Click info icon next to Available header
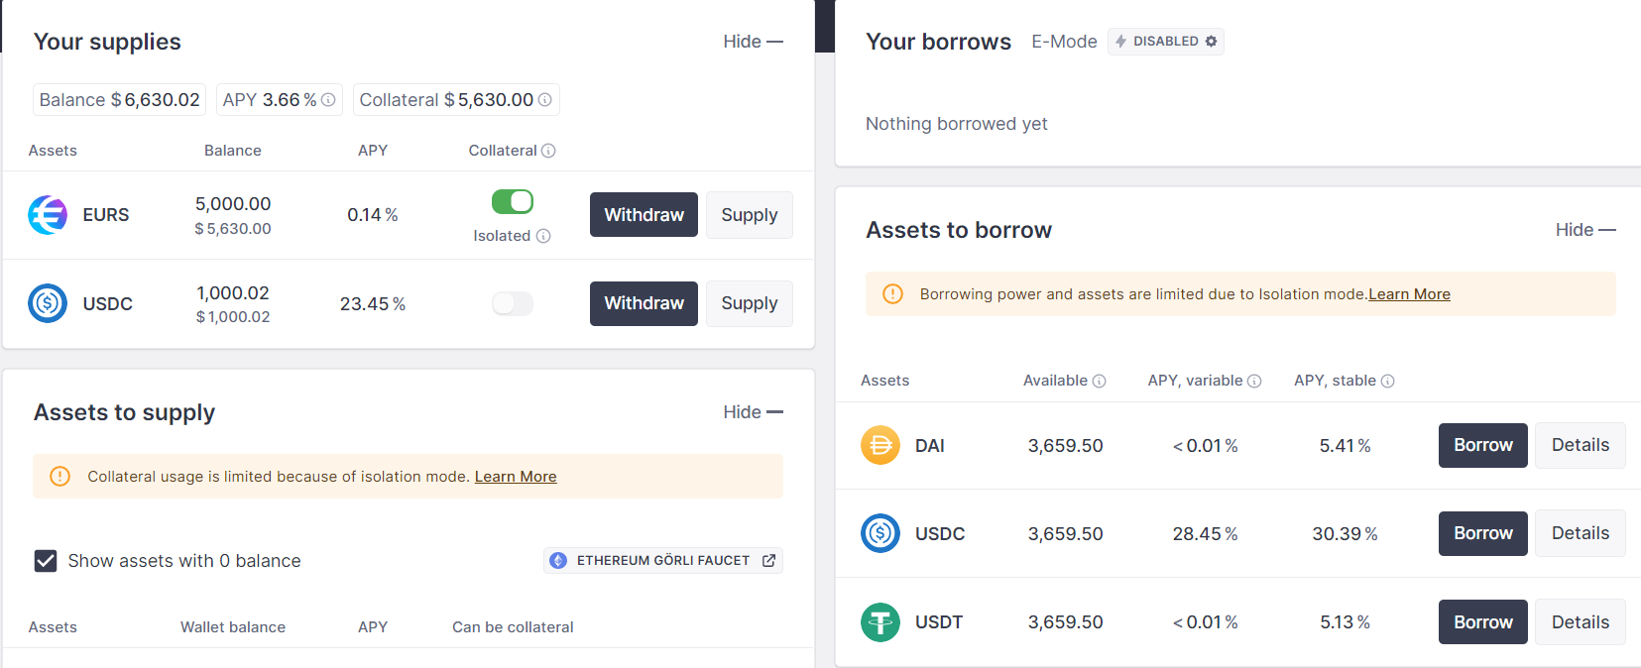The width and height of the screenshot is (1641, 668). 1099,382
